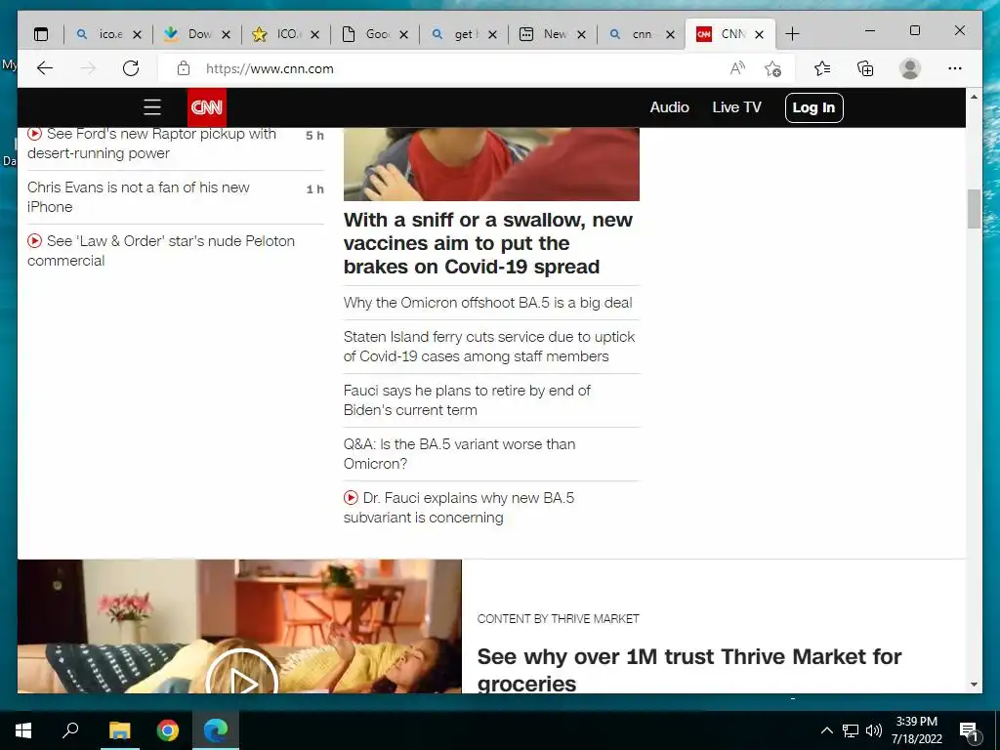Open volume control tray icon

coord(874,730)
